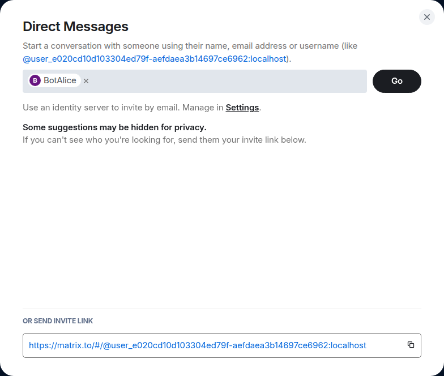Screen dimensions: 444x376
Task: Open the Settings link
Action: pyautogui.click(x=242, y=108)
